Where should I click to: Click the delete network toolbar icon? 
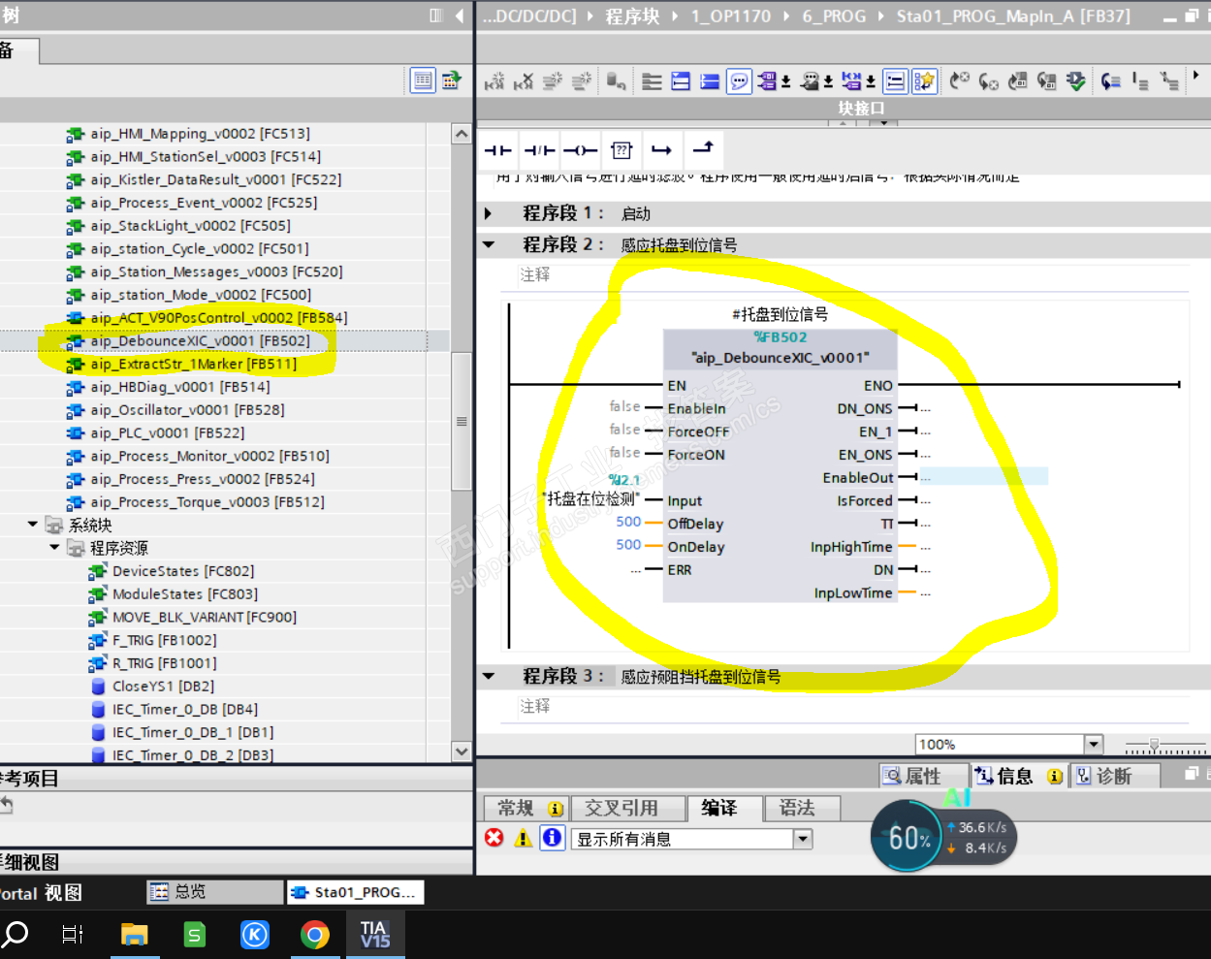click(524, 81)
